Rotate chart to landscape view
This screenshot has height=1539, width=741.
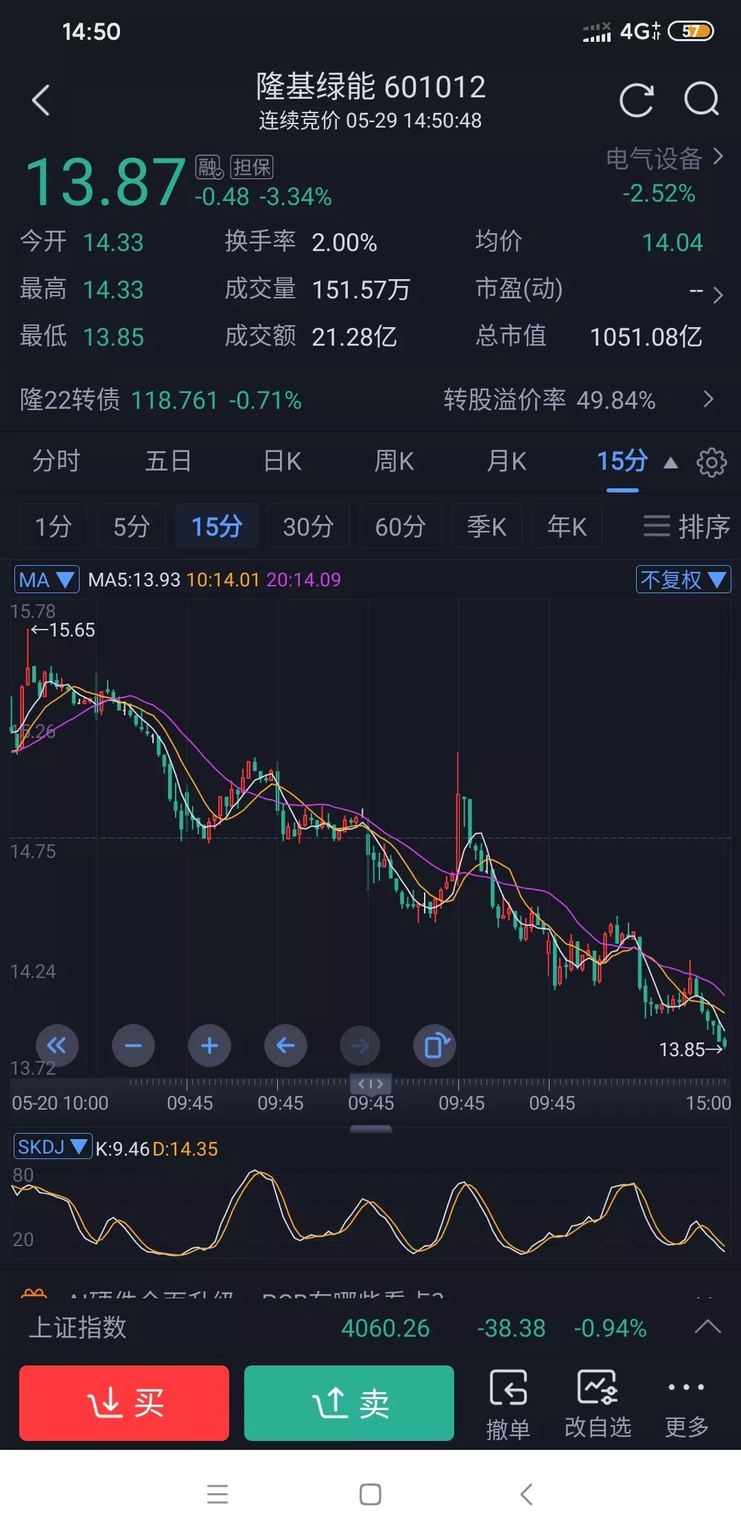point(435,1045)
